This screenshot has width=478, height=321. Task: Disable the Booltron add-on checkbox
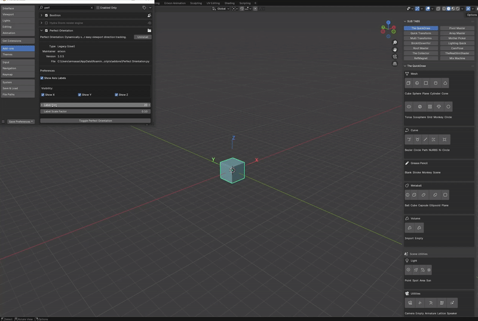click(47, 16)
